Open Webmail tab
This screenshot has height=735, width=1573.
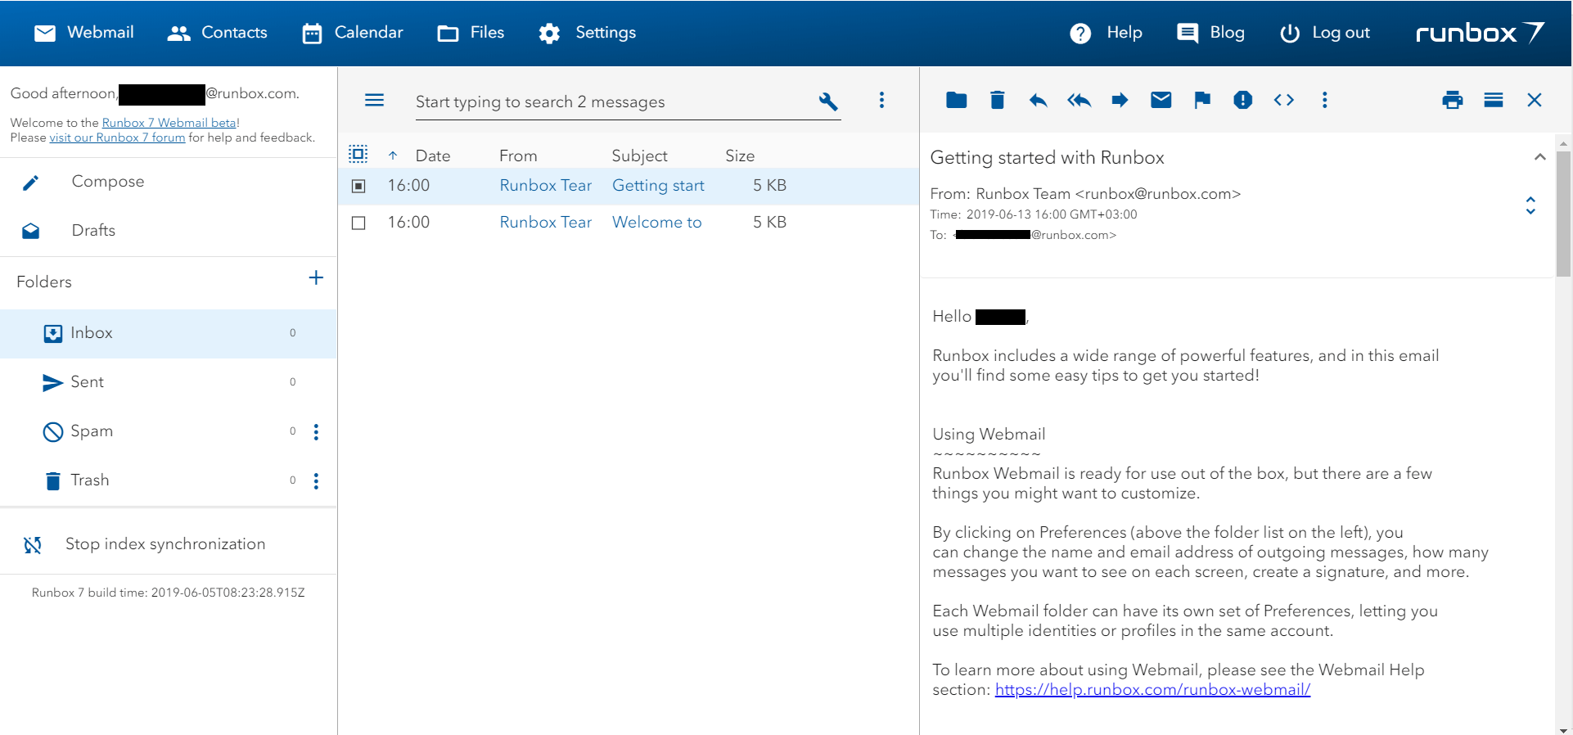coord(83,33)
